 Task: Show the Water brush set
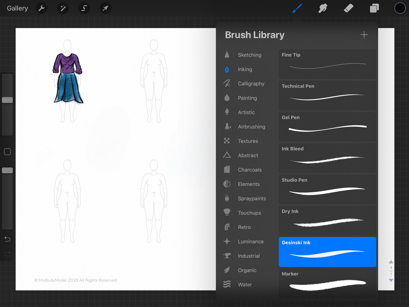245,284
